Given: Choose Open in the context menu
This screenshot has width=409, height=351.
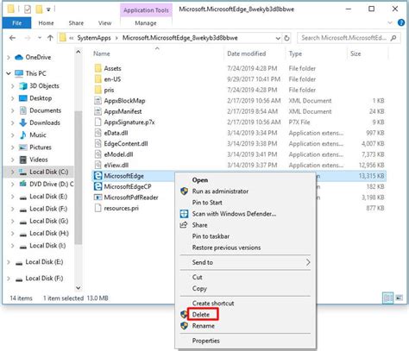Looking at the screenshot, I should tap(200, 180).
